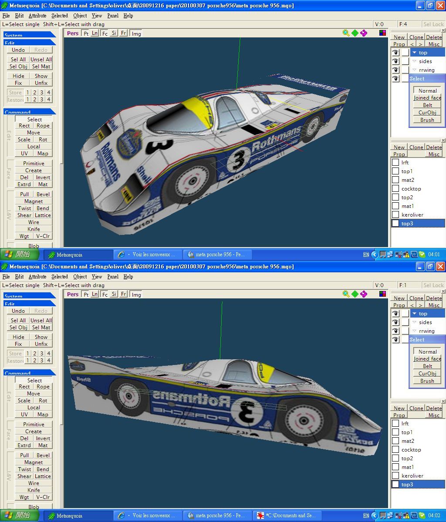Open the Object menu in lower window
The width and height of the screenshot is (446, 522).
click(x=80, y=277)
